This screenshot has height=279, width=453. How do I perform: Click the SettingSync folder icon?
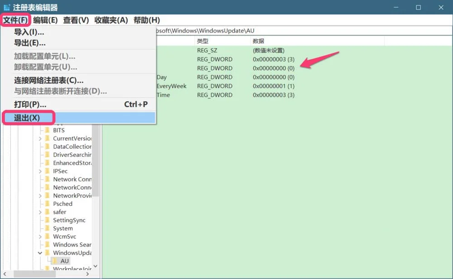point(48,220)
